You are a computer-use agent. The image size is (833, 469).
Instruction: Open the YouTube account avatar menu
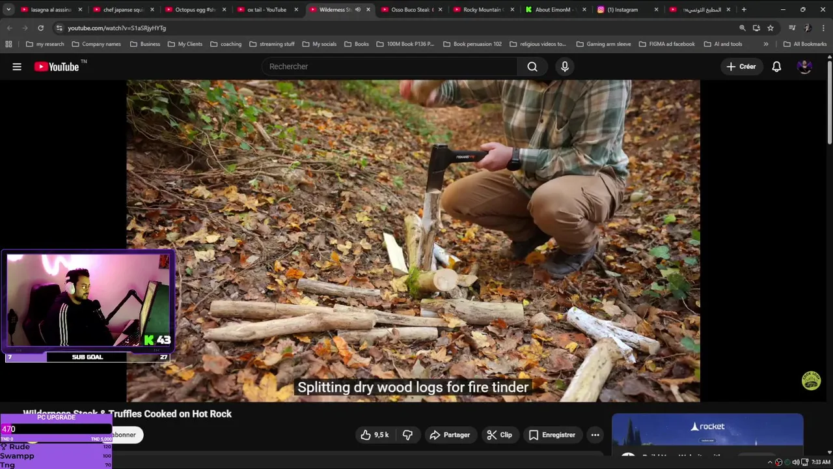[804, 66]
